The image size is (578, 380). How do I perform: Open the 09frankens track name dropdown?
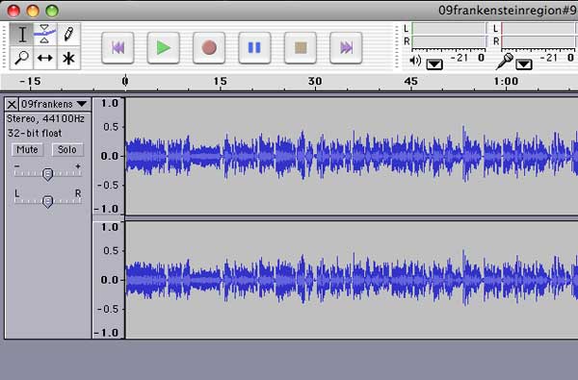(55, 105)
